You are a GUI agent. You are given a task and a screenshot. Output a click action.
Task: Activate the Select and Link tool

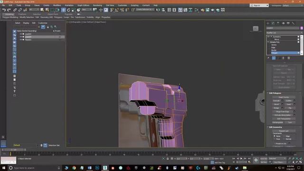[x=15, y=10]
